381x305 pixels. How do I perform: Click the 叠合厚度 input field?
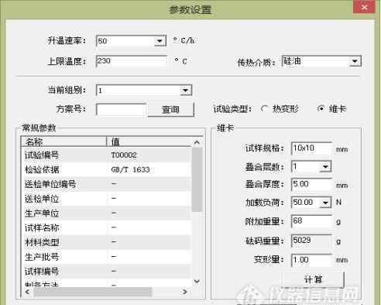coord(311,184)
